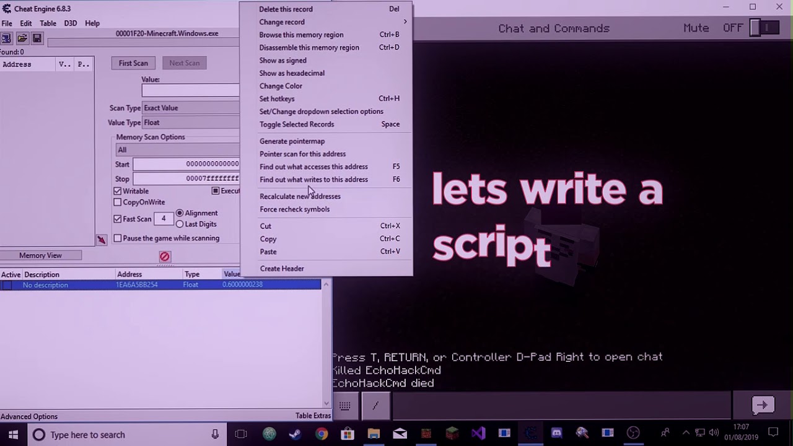Open Visual Studio from the taskbar
793x446 pixels.
(478, 434)
